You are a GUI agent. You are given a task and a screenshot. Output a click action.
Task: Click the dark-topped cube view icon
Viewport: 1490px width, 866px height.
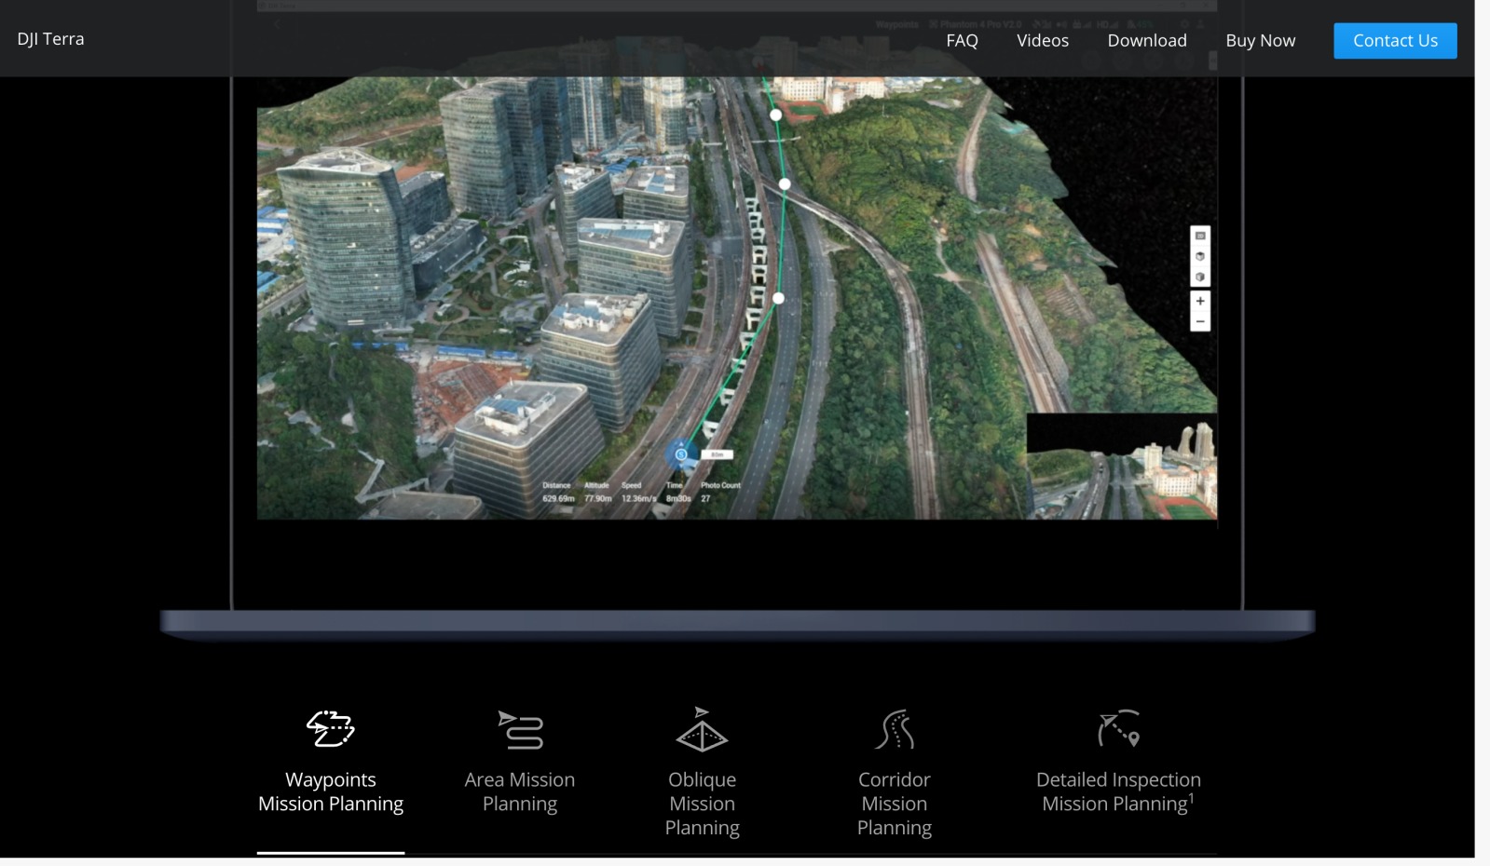[1200, 256]
